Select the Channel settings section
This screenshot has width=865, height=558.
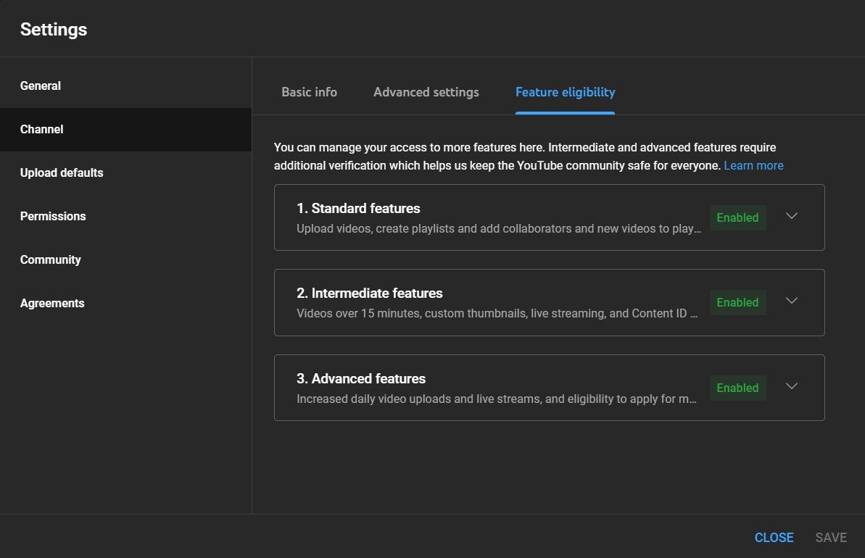tap(41, 129)
